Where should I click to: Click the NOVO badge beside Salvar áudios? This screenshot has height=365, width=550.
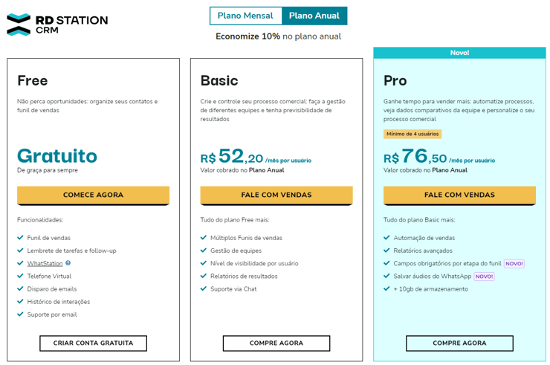coord(484,277)
